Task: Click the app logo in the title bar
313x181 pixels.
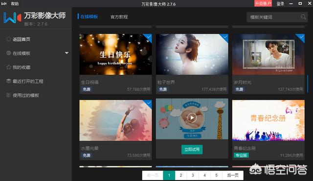Action: (4, 3)
